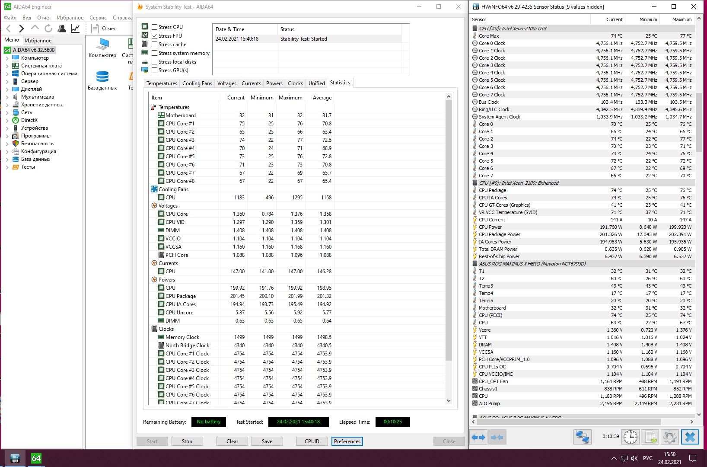
Task: Stop the stability test
Action: coord(187,441)
